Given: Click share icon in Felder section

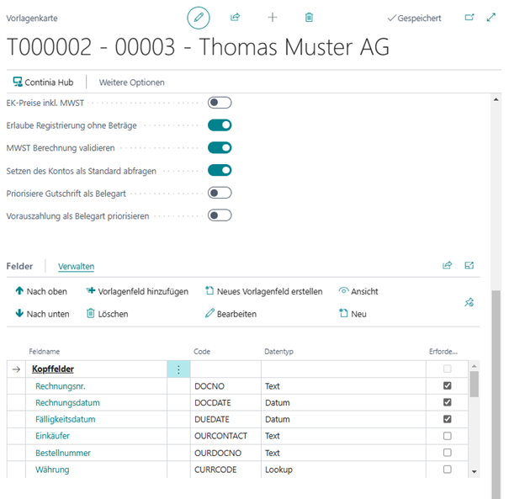Looking at the screenshot, I should (x=448, y=266).
